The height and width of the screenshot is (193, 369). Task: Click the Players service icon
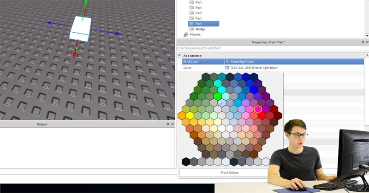(186, 34)
